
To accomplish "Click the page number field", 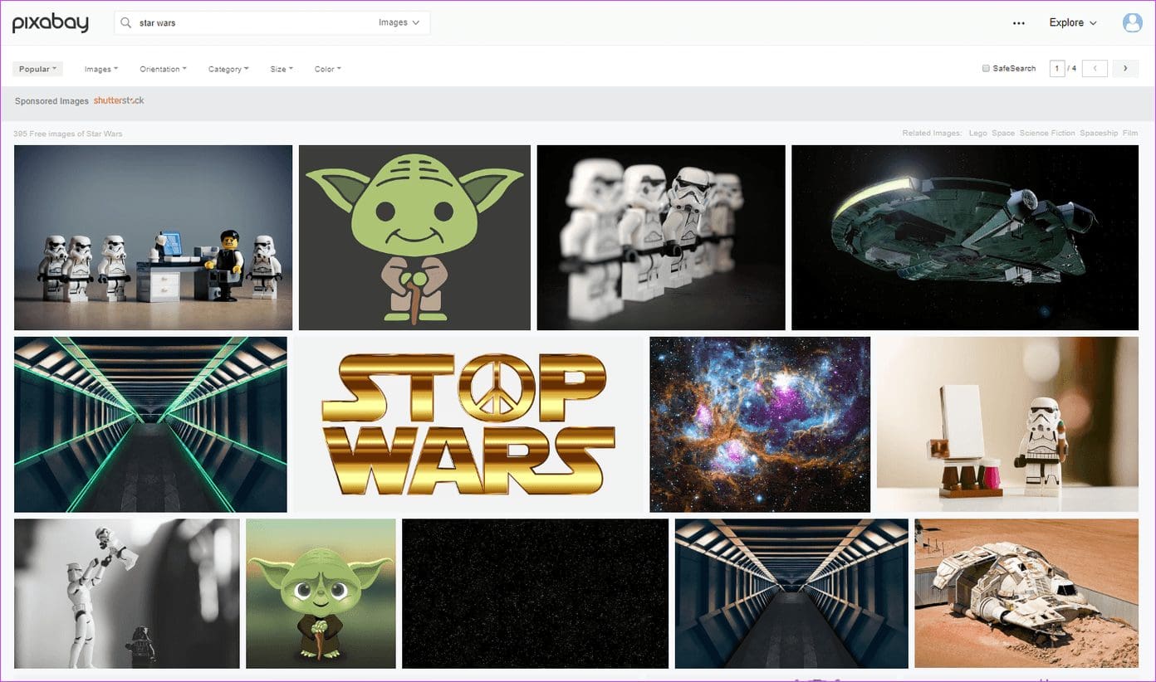I will click(1057, 68).
